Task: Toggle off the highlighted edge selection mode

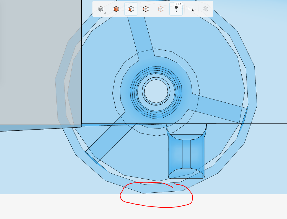Action: tap(131, 9)
